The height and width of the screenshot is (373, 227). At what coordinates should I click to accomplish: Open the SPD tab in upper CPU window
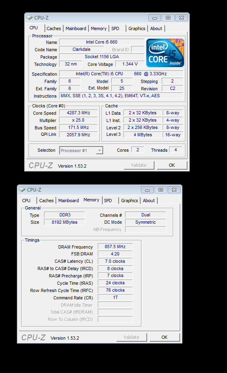click(115, 28)
